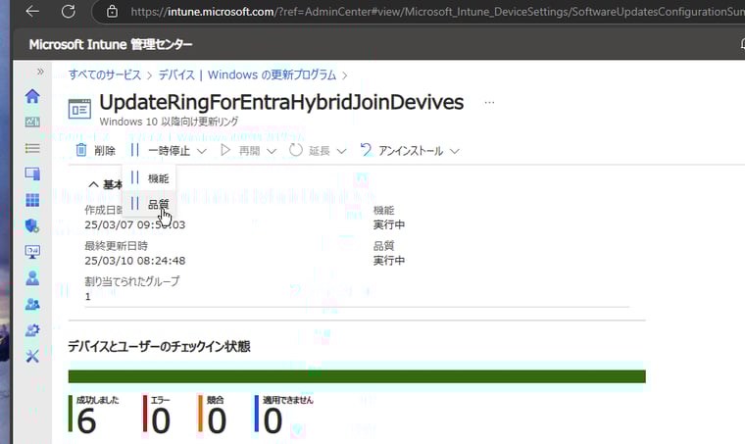This screenshot has height=444, width=745.
Task: Click the Windows 10 以降向け更新リング subtitle
Action: (170, 122)
